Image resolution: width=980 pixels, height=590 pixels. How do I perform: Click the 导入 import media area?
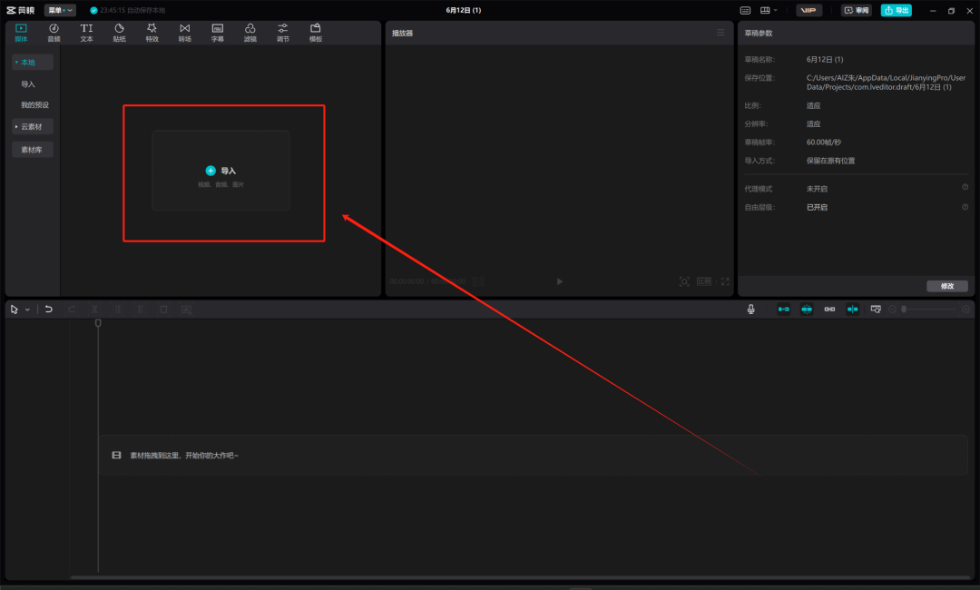(x=220, y=171)
